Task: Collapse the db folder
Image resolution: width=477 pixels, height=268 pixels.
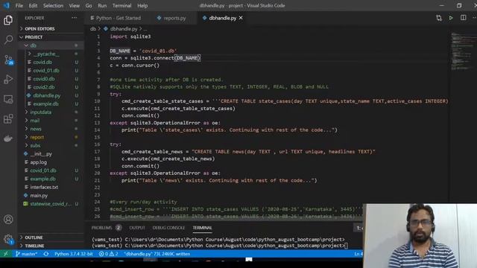Action: tap(33, 45)
